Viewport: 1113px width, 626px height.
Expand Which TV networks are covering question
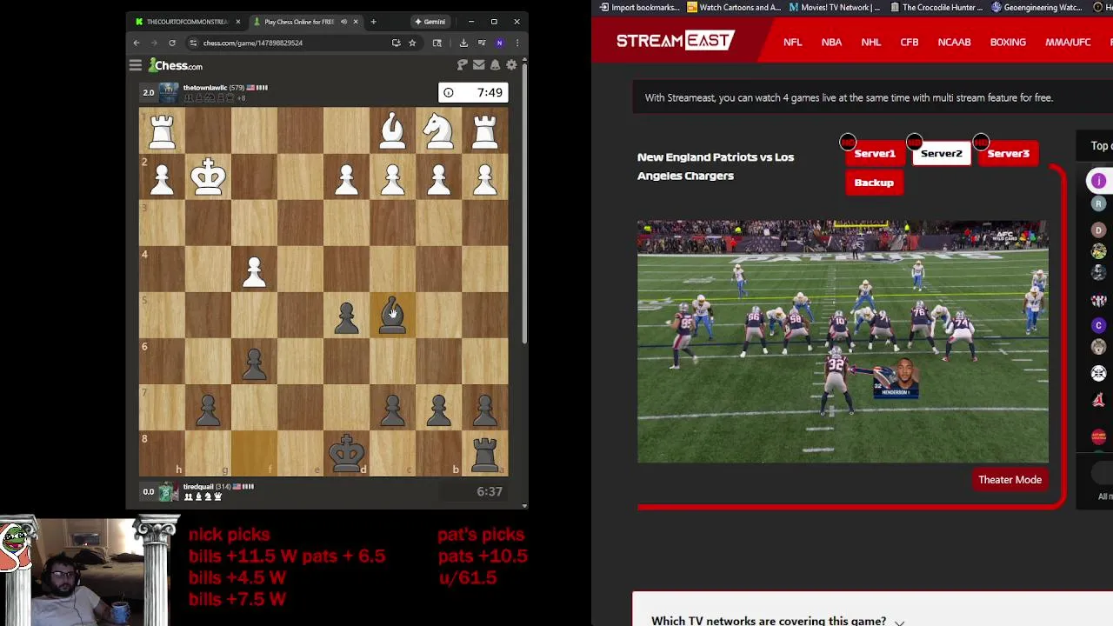pos(778,620)
